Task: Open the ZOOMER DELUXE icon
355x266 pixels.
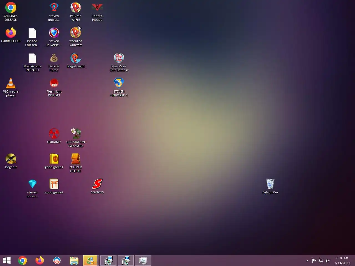Action: pyautogui.click(x=75, y=163)
